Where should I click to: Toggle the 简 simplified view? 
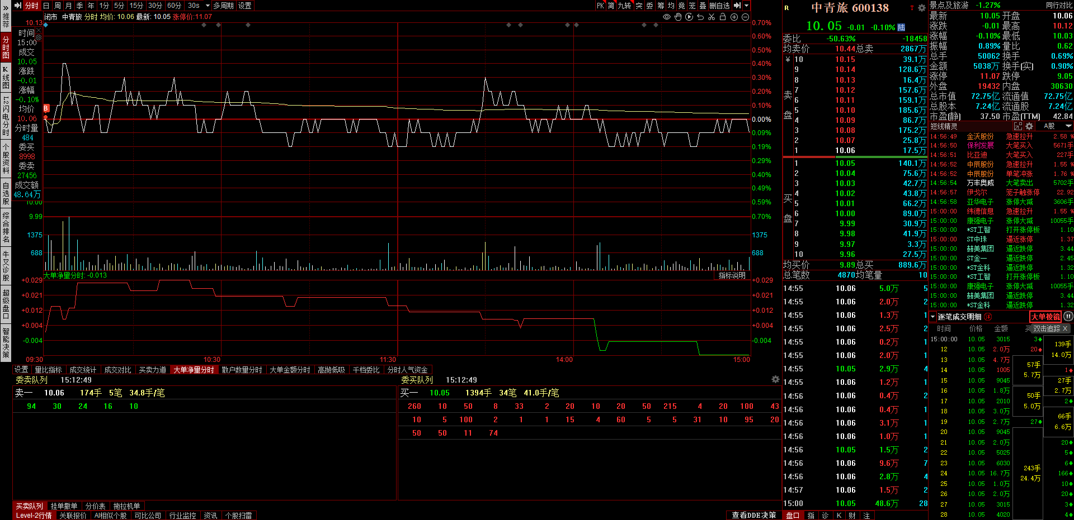coord(611,6)
